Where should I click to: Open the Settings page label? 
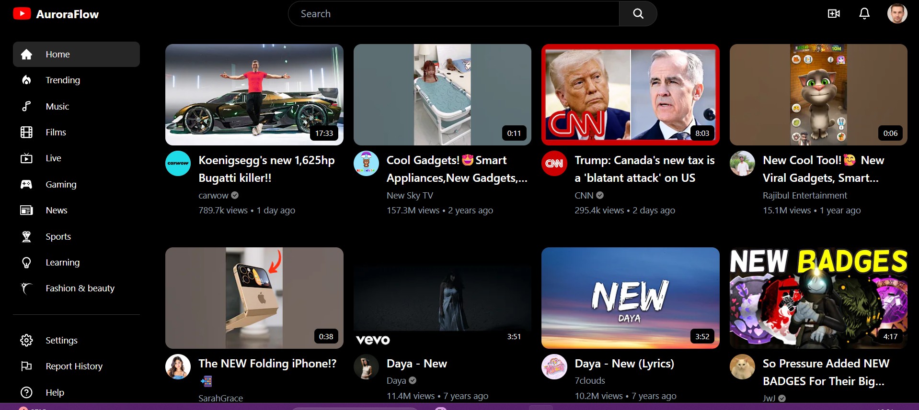pos(61,340)
